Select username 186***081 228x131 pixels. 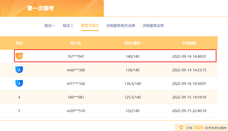click(76, 97)
